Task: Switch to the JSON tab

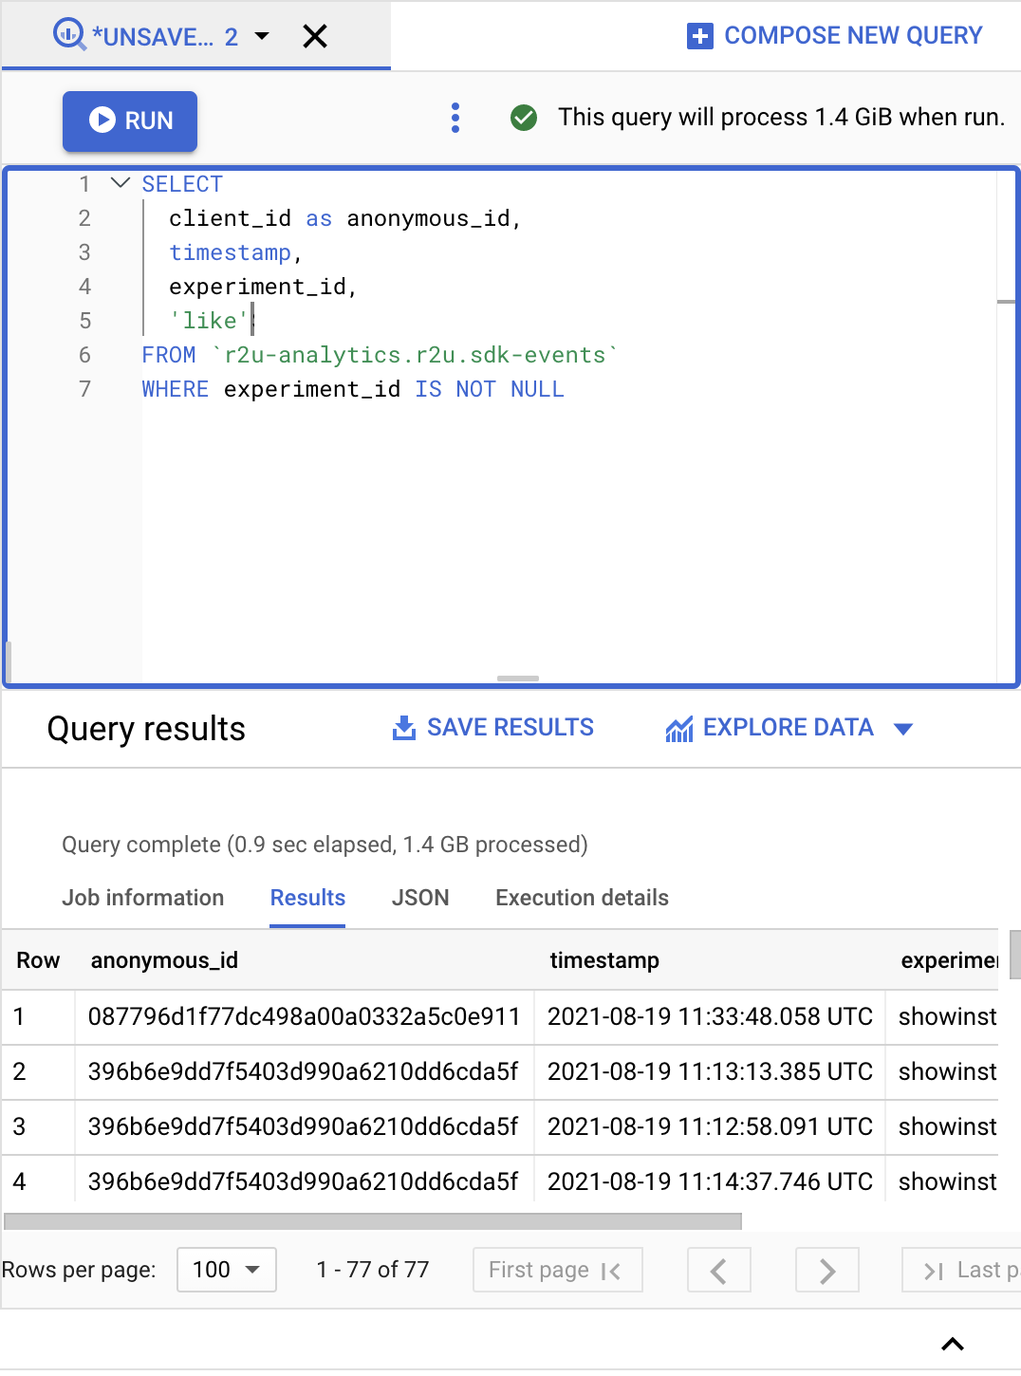Action: click(x=420, y=898)
